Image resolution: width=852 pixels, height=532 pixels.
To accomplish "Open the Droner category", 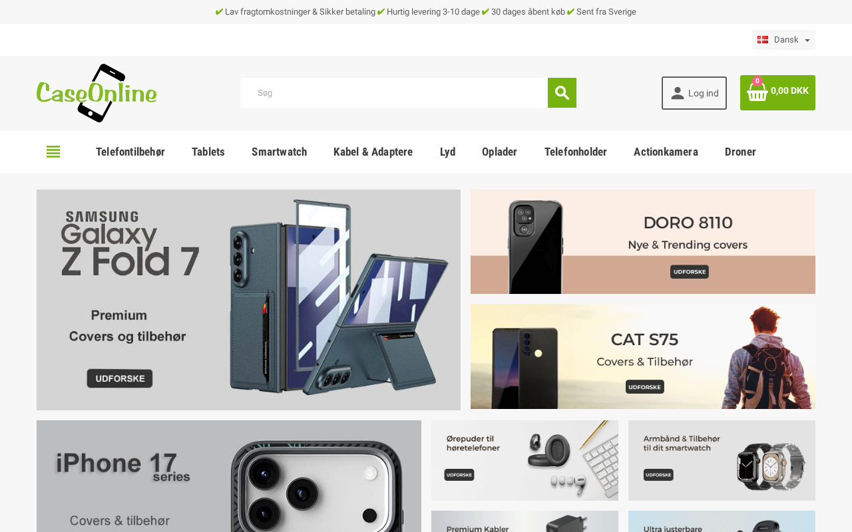I will click(x=740, y=152).
